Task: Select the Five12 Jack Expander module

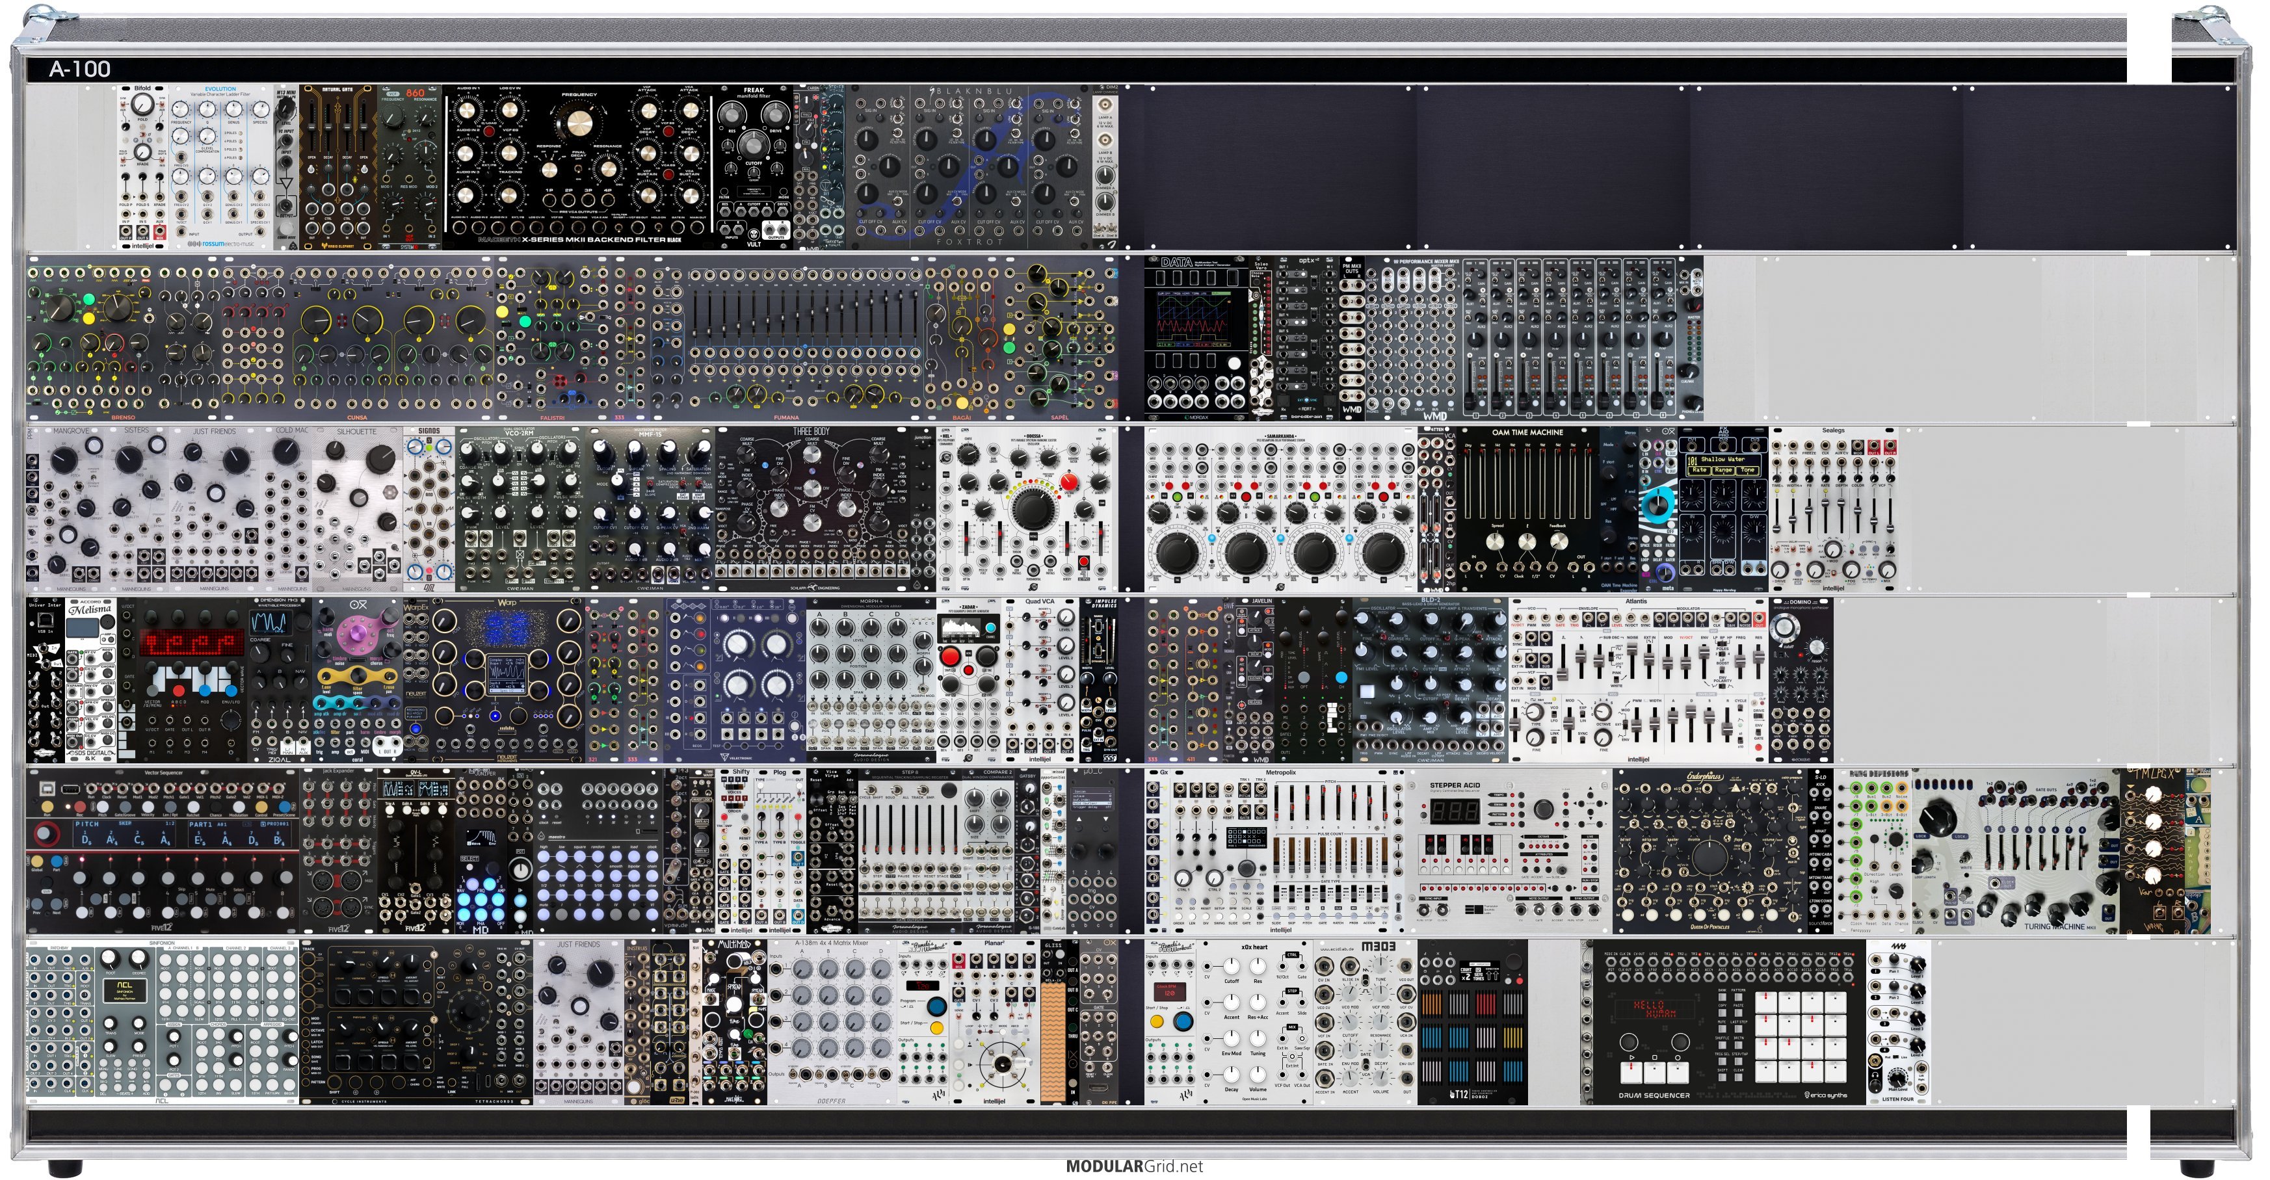Action: click(338, 851)
